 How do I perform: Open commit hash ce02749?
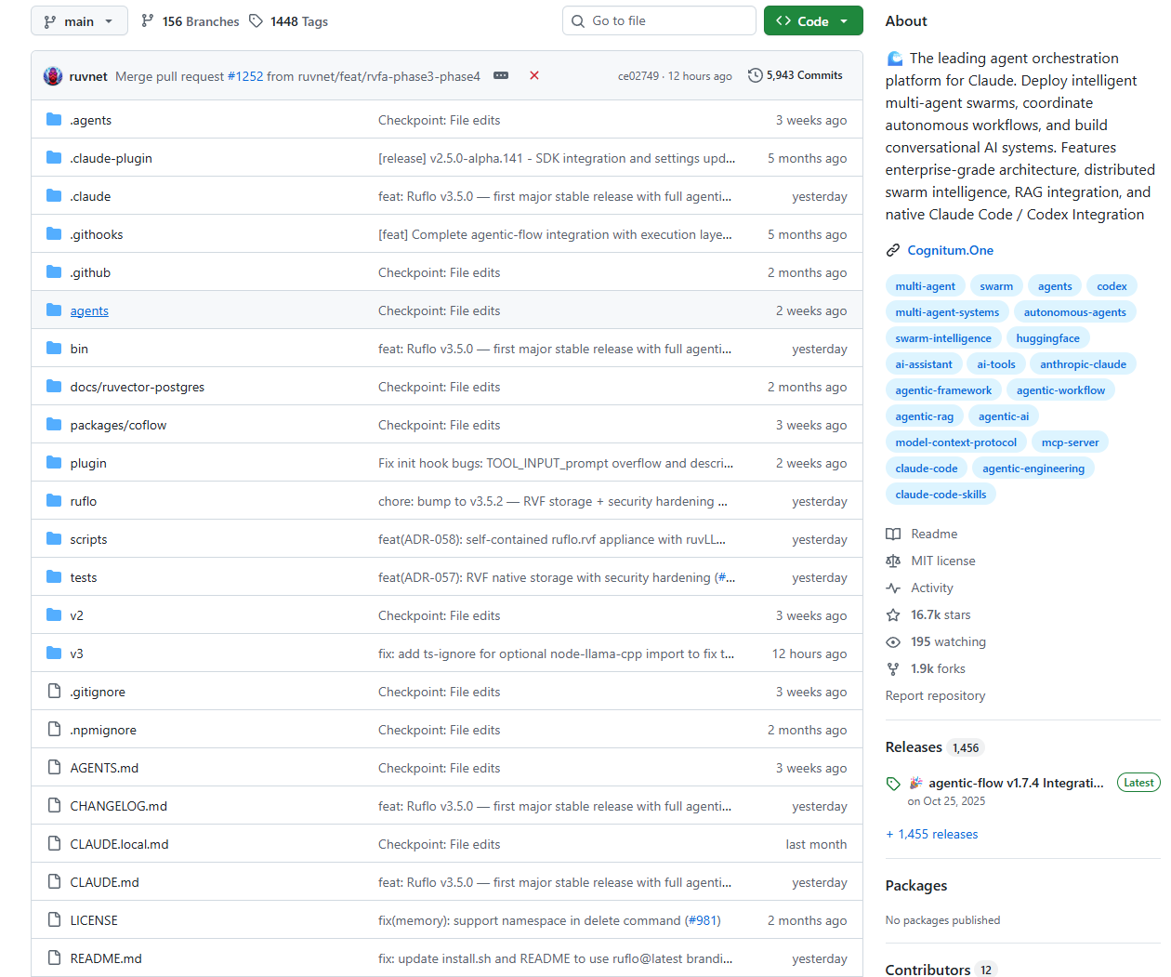click(638, 76)
